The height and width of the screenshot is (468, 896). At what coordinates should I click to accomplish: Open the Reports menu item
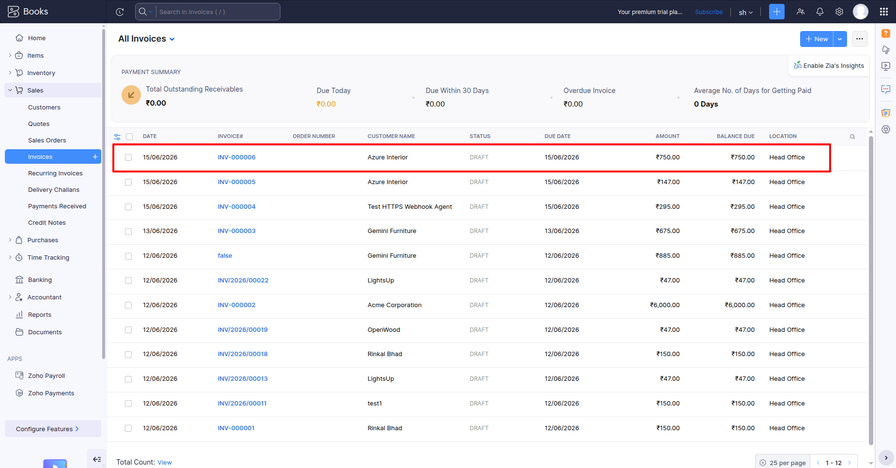(40, 315)
